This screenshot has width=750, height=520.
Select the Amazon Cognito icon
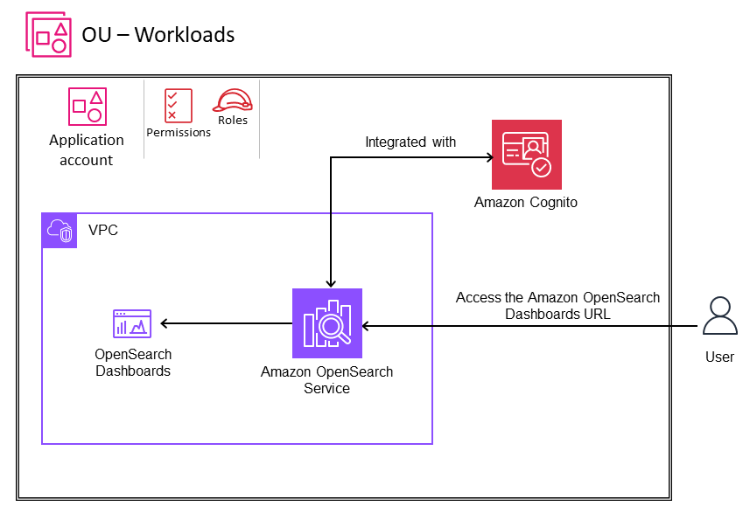[x=527, y=155]
